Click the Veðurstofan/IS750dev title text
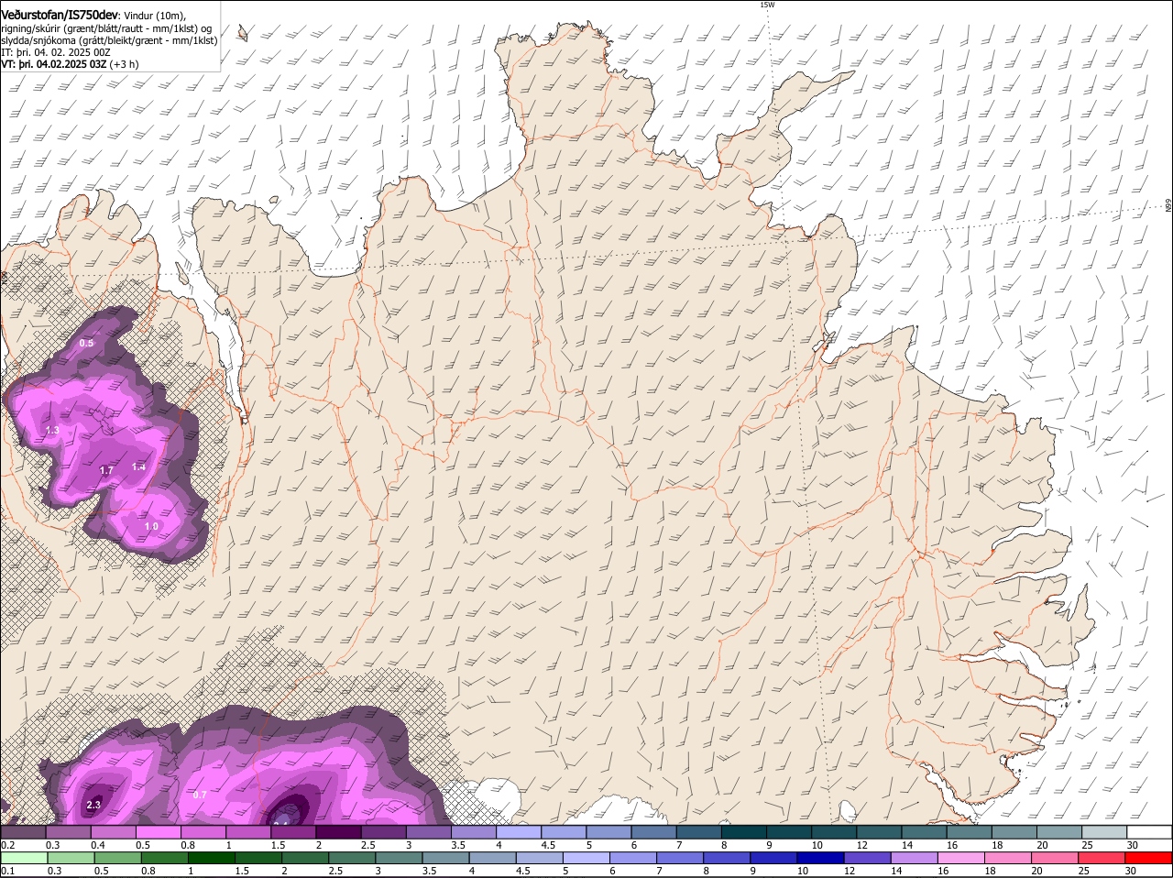 click(60, 16)
